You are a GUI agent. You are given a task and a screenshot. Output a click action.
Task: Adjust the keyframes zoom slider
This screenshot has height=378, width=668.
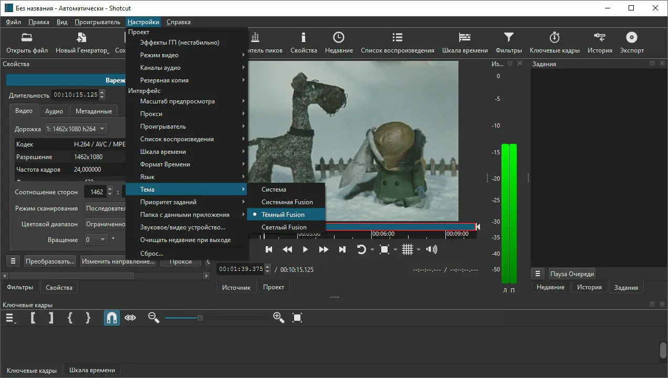tap(200, 318)
